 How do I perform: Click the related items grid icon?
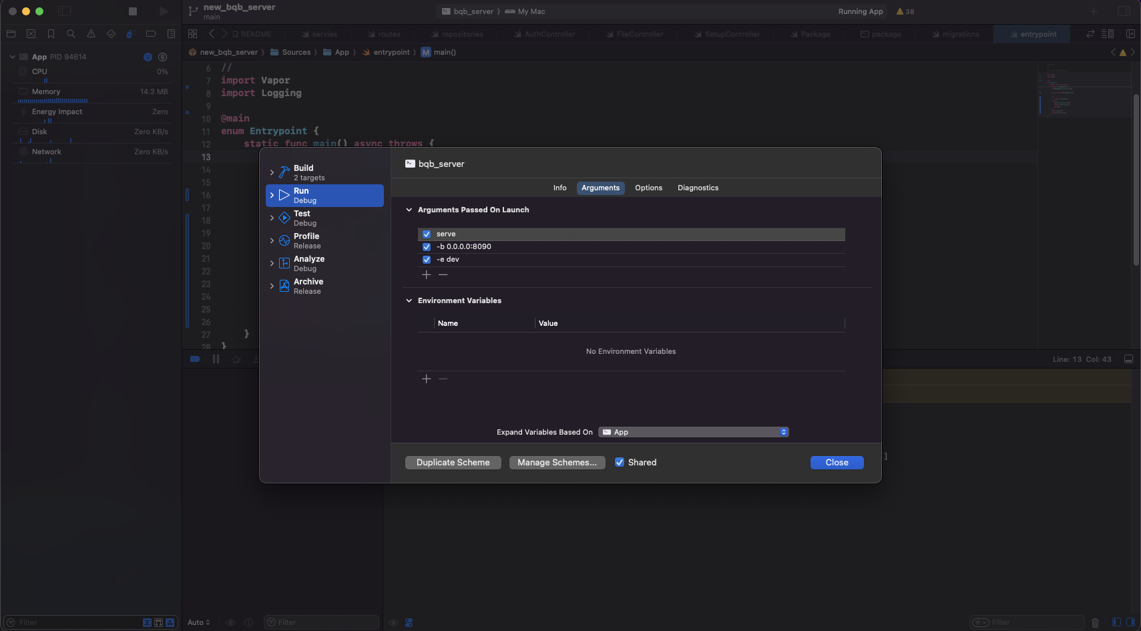193,33
